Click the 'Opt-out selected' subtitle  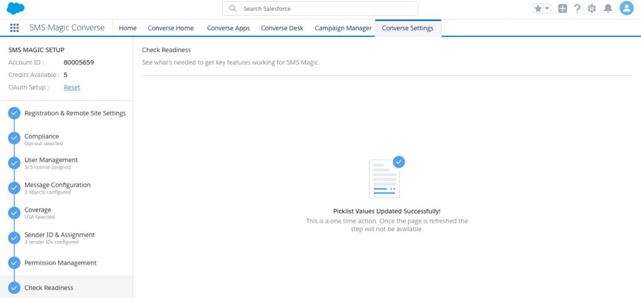click(x=44, y=144)
